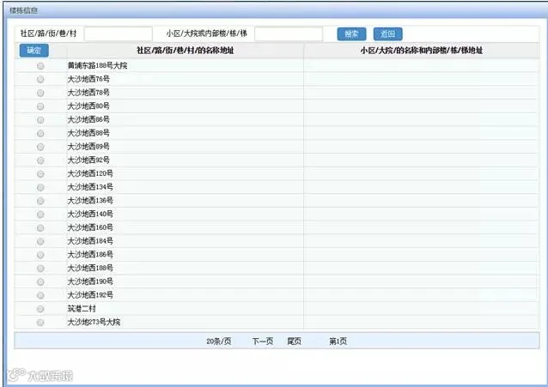Image resolution: width=548 pixels, height=387 pixels.
Task: Click the 小区/大院/的名称和内部楼/栋/梯地址 column header
Action: point(421,51)
